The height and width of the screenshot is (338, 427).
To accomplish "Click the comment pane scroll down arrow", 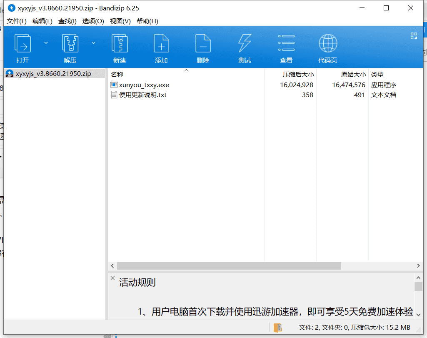I will [419, 315].
